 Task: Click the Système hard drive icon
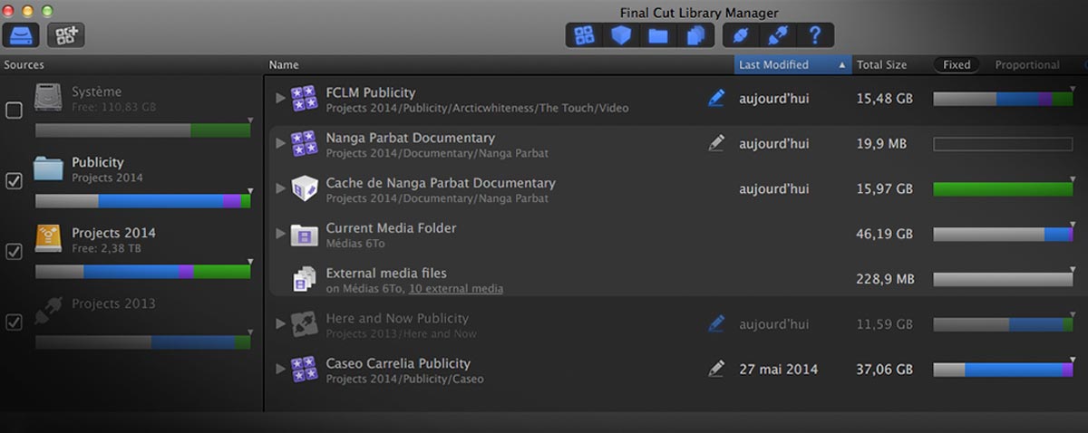[x=50, y=98]
